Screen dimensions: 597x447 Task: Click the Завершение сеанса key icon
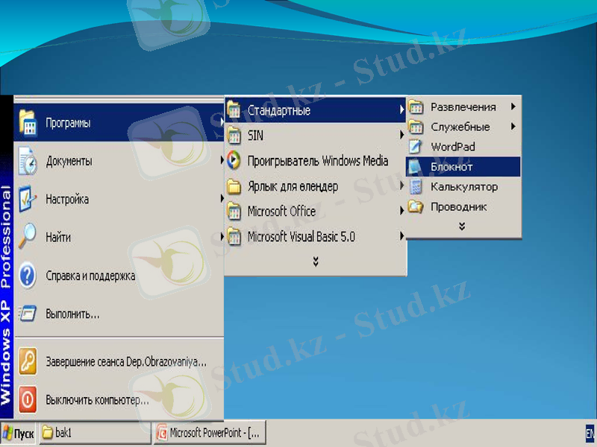[x=28, y=361]
